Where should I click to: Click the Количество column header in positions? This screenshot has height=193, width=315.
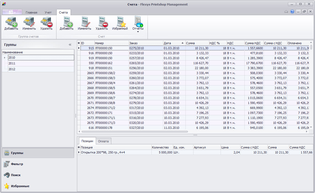[x=162, y=147]
